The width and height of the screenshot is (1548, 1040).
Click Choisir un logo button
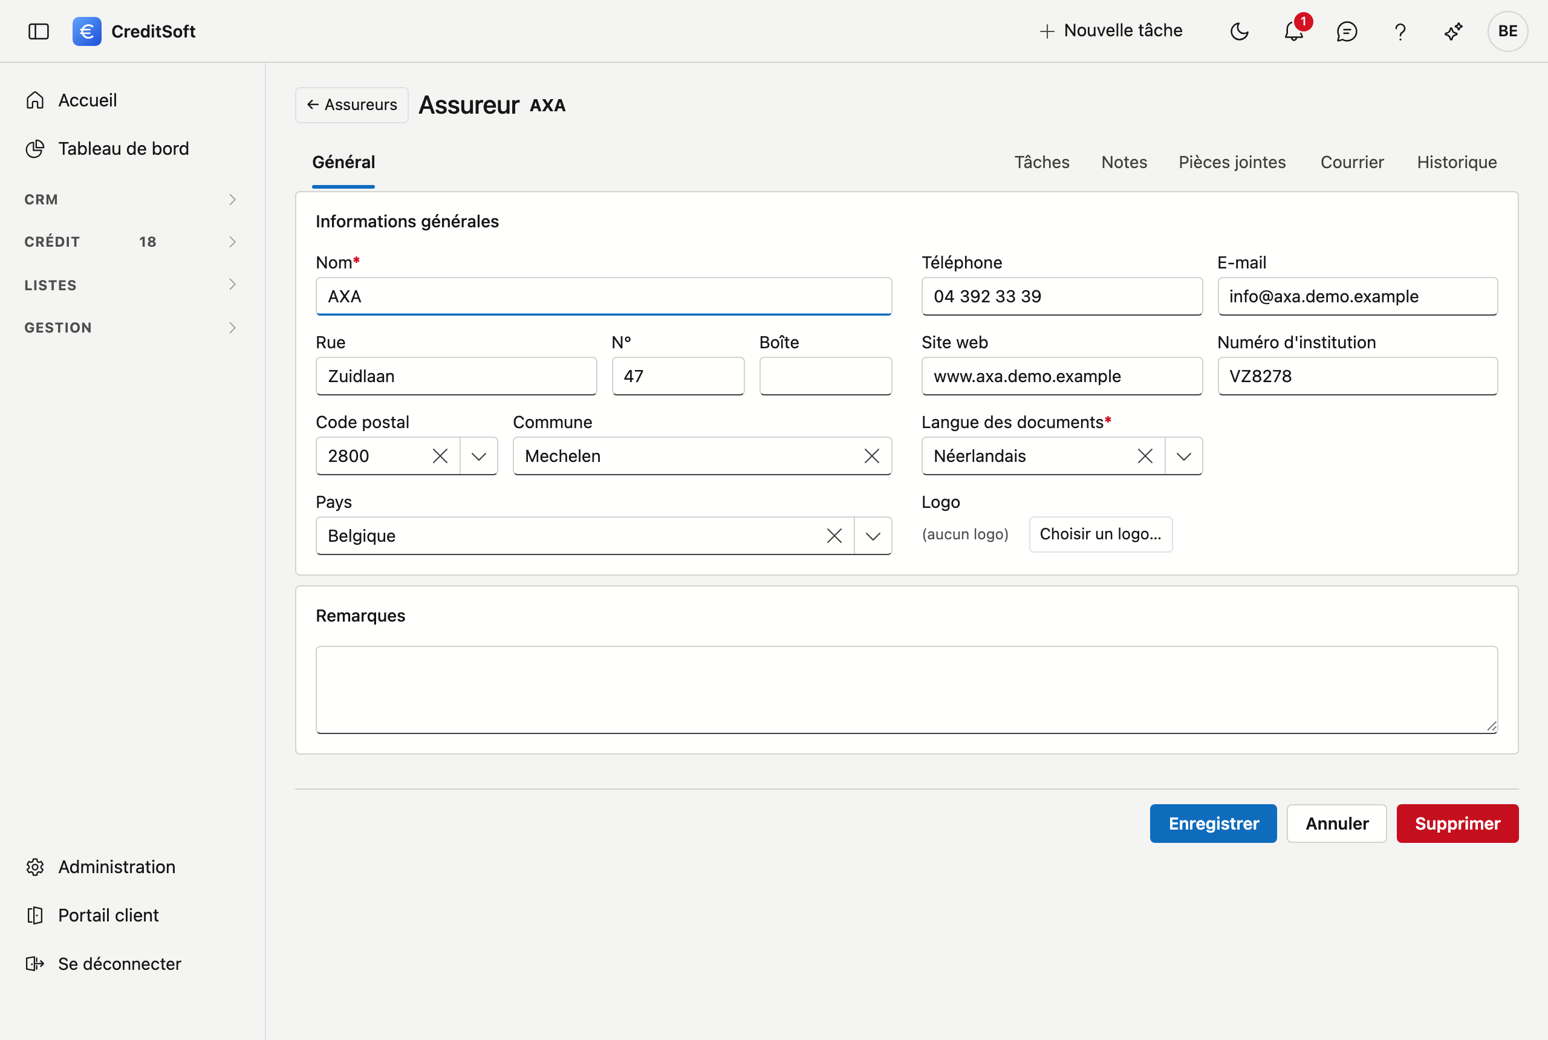pyautogui.click(x=1101, y=535)
